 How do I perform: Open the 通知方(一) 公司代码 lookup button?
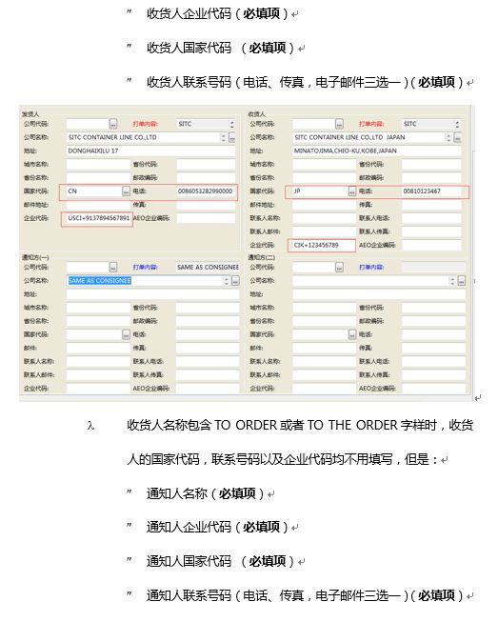coord(113,268)
